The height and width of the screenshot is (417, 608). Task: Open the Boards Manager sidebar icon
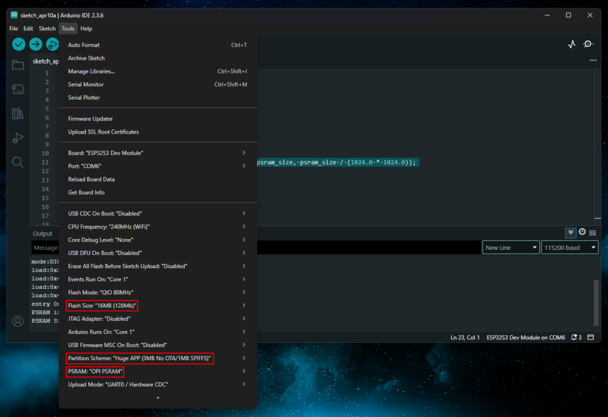pyautogui.click(x=18, y=89)
